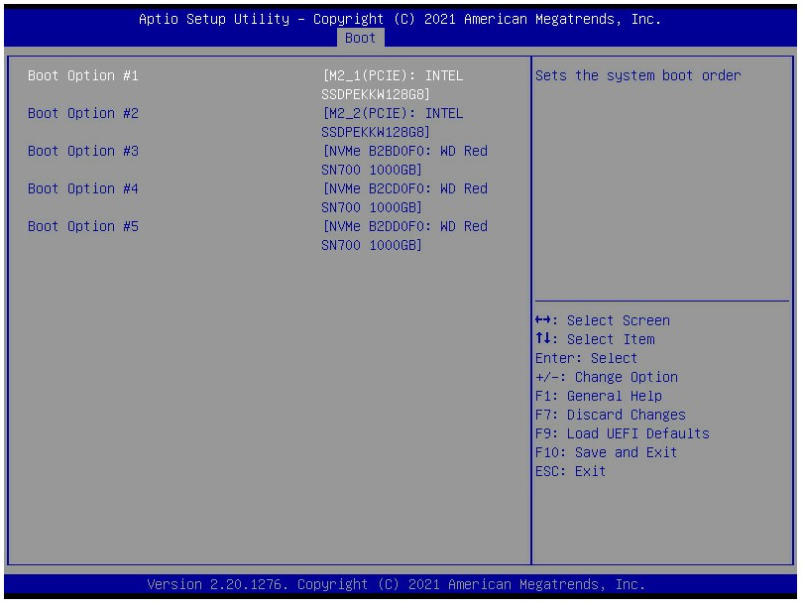Image resolution: width=803 pixels, height=607 pixels.
Task: Click the 'F1: General Help' hint
Action: click(599, 396)
